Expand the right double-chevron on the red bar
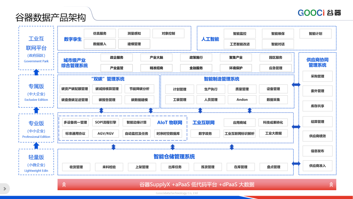Viewport: 353px width, 199px height. (331, 184)
